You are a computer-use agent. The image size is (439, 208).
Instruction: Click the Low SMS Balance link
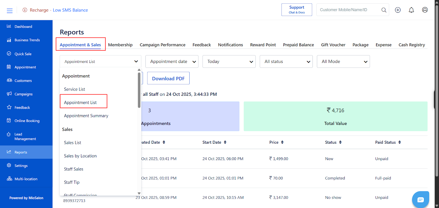pyautogui.click(x=70, y=10)
